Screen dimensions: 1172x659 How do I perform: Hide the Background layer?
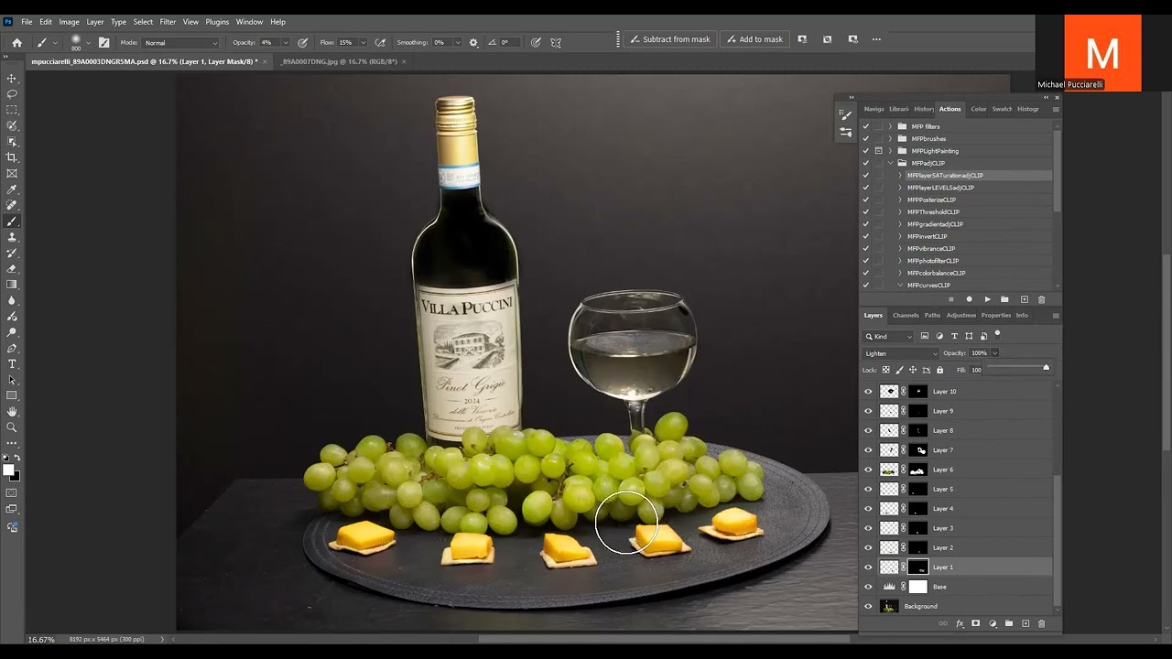[x=868, y=606]
